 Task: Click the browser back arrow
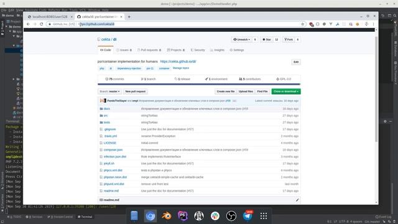point(28,24)
